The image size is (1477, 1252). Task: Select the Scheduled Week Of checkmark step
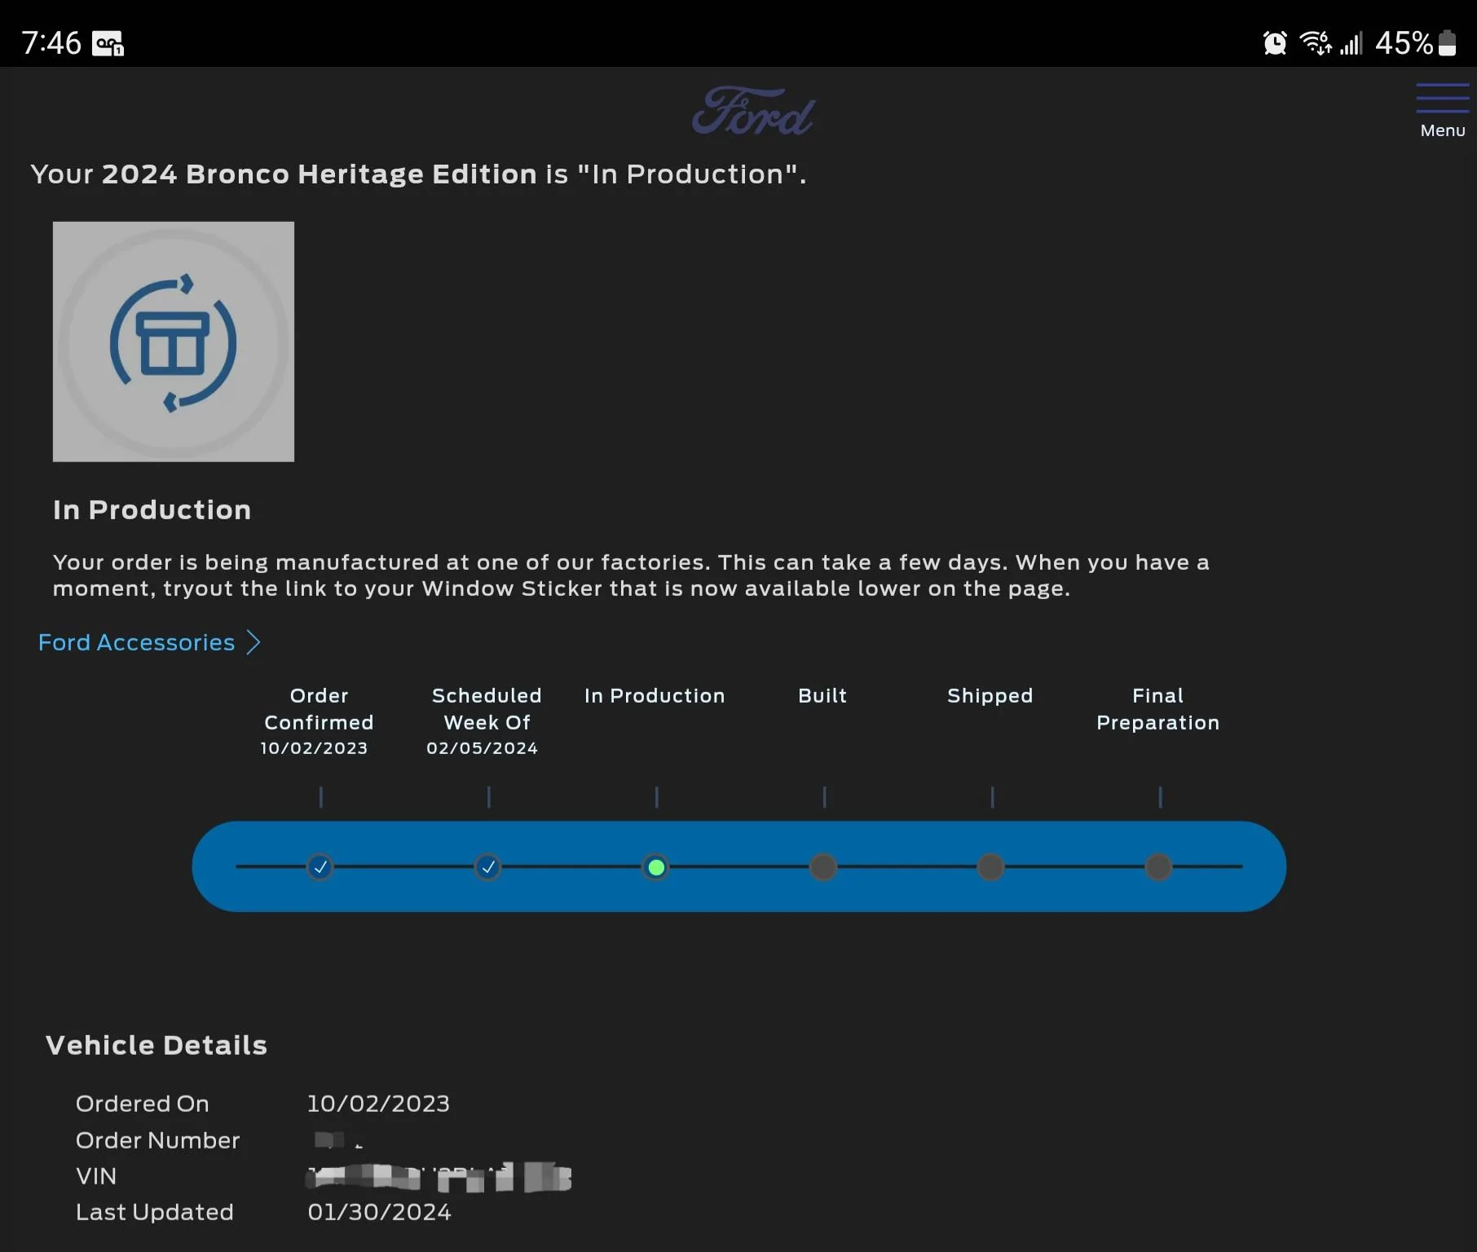click(x=487, y=866)
